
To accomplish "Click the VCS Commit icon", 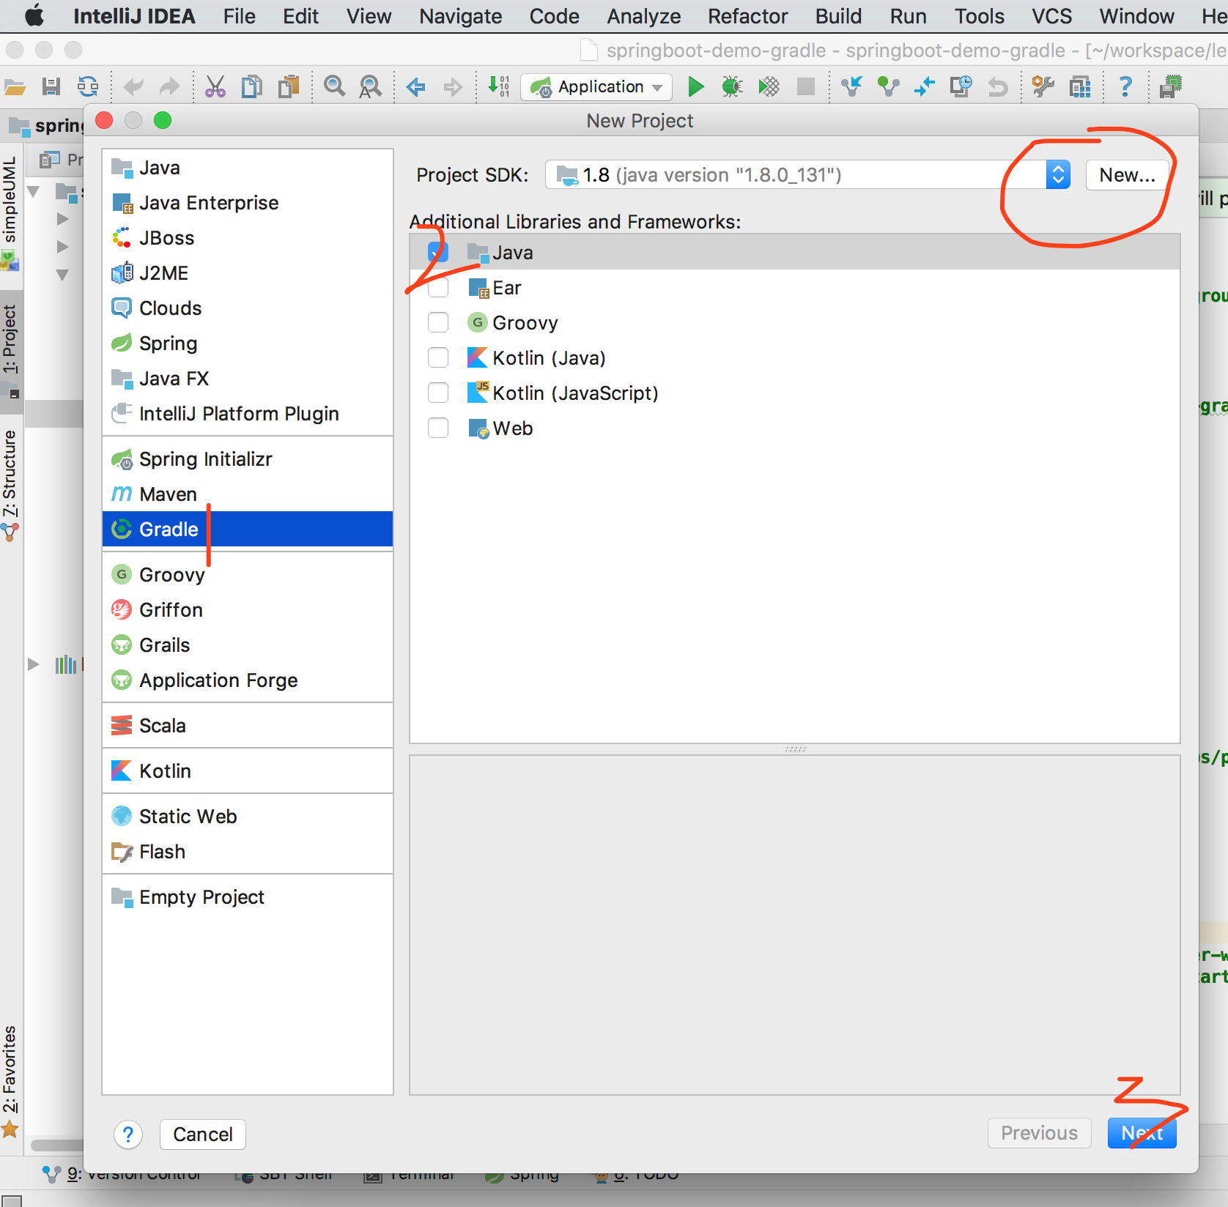I will tap(888, 87).
